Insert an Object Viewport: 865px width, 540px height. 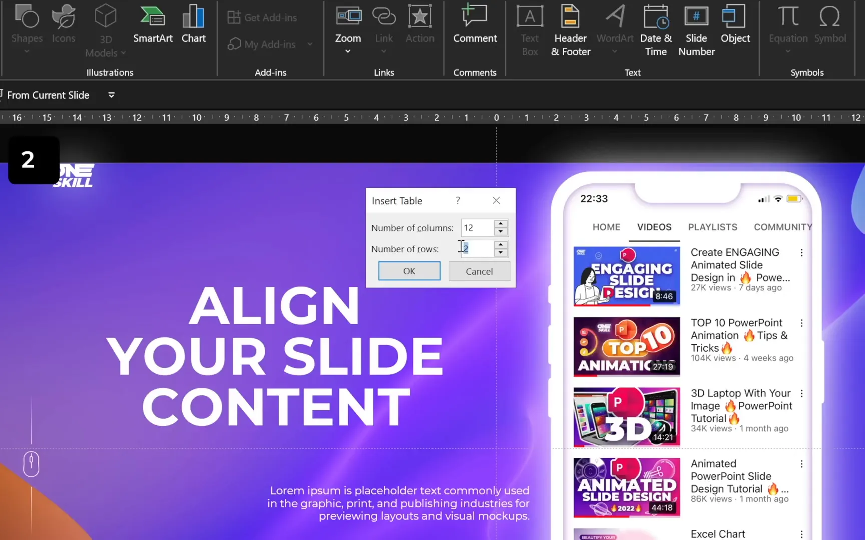[x=735, y=24]
